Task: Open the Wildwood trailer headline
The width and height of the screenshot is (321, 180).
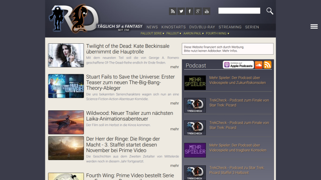Action: coord(130,116)
